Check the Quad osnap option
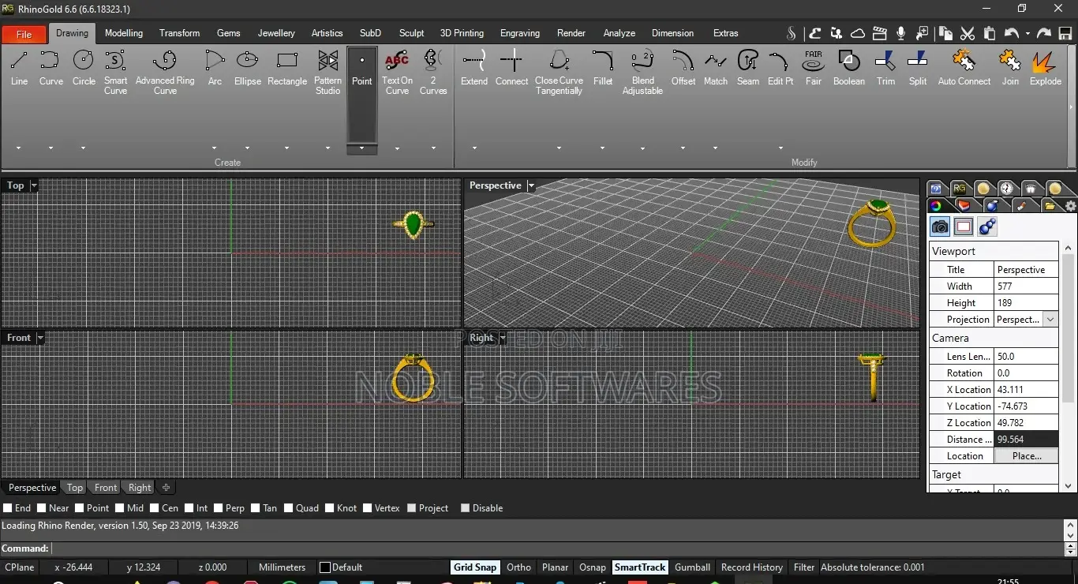 point(289,508)
